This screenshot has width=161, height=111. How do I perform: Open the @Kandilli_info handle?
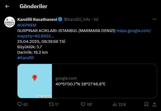[x=77, y=19]
